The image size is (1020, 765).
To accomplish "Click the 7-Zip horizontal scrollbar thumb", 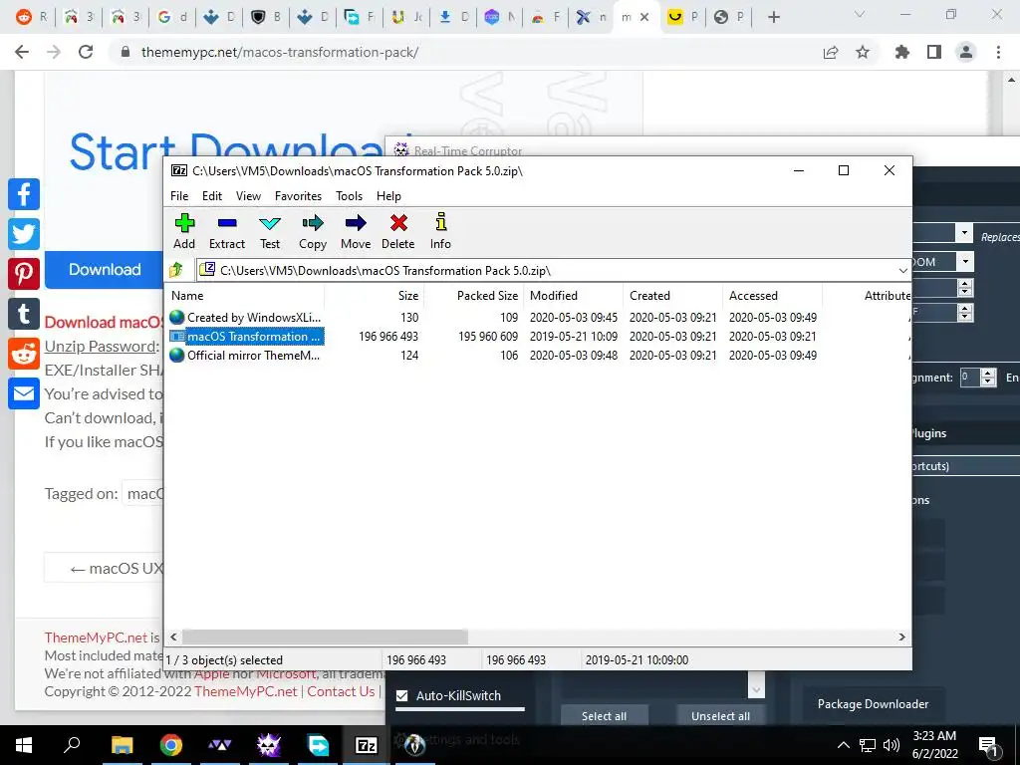I will (325, 637).
